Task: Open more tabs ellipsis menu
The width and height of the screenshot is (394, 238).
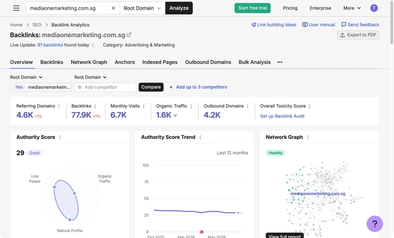Action: click(280, 62)
